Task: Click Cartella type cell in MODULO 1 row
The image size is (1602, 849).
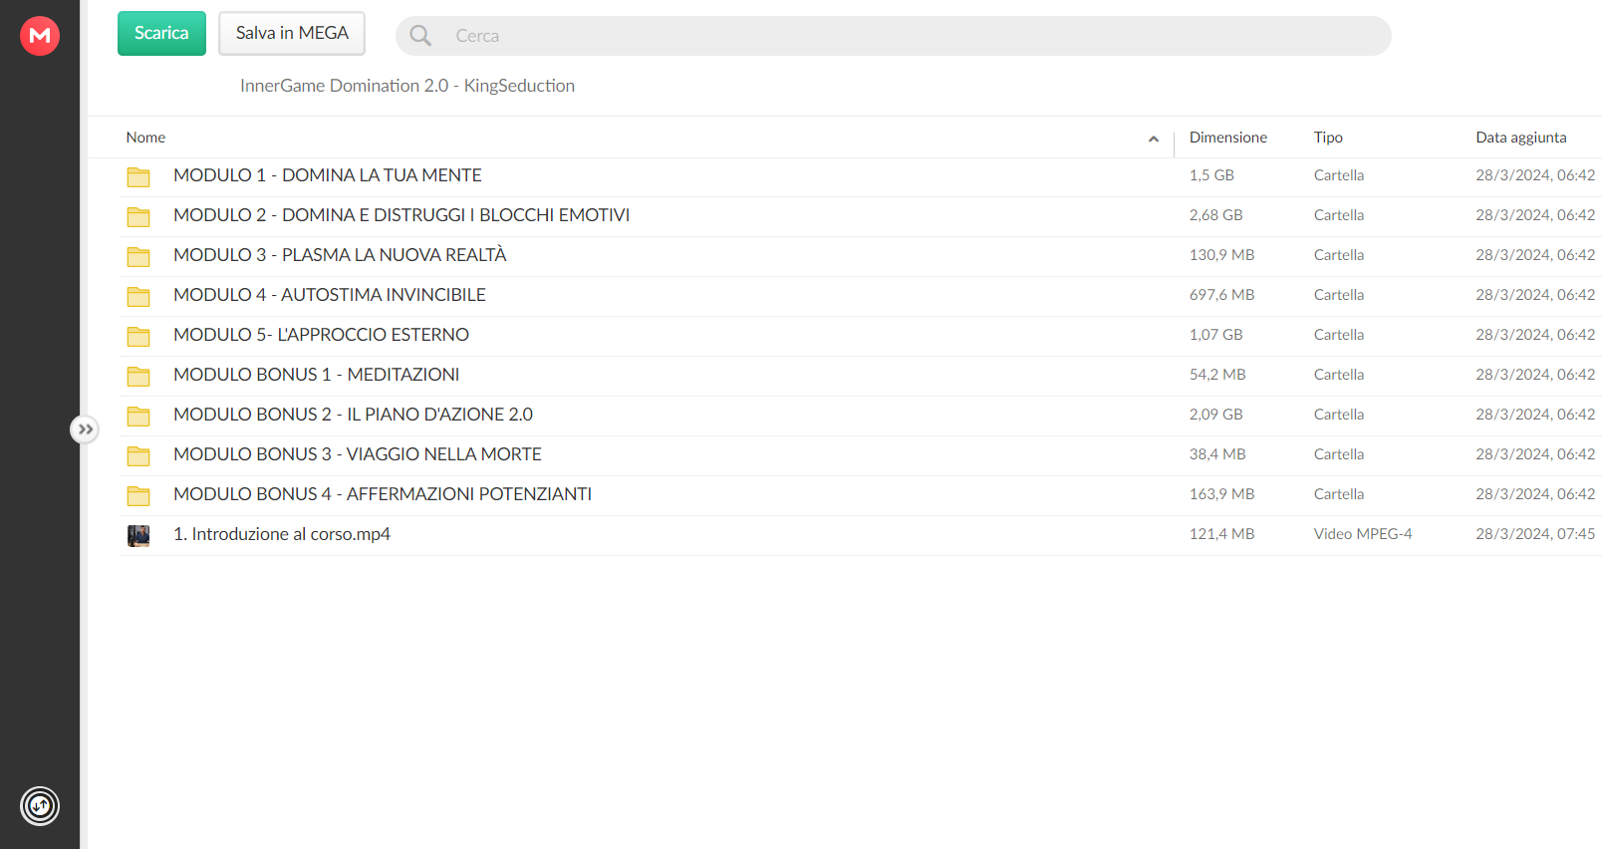Action: point(1339,175)
